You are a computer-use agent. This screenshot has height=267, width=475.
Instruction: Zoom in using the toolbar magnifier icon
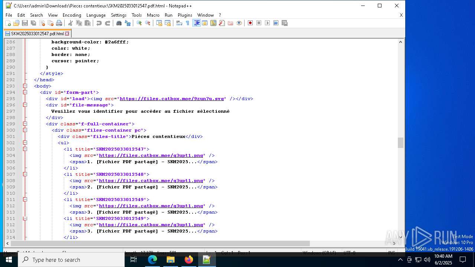[139, 23]
